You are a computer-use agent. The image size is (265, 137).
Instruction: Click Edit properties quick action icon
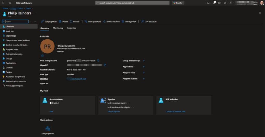48,128
